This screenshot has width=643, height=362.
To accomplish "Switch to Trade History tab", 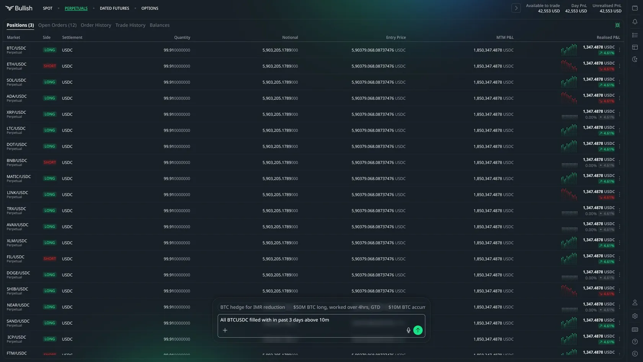I will [x=131, y=25].
